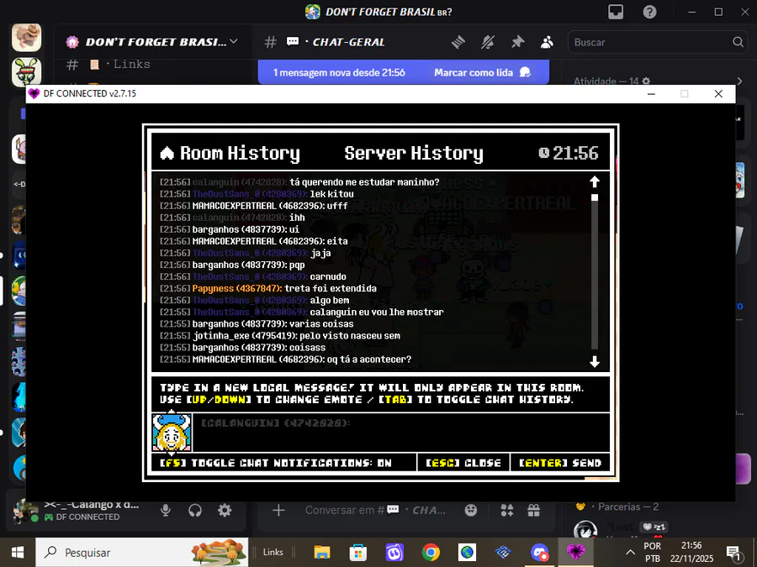Click the POR PTB language indicator
757x567 pixels.
[x=652, y=552]
